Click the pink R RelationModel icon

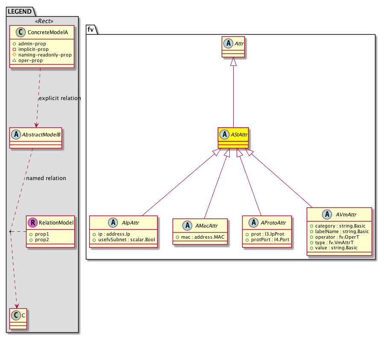pos(32,222)
